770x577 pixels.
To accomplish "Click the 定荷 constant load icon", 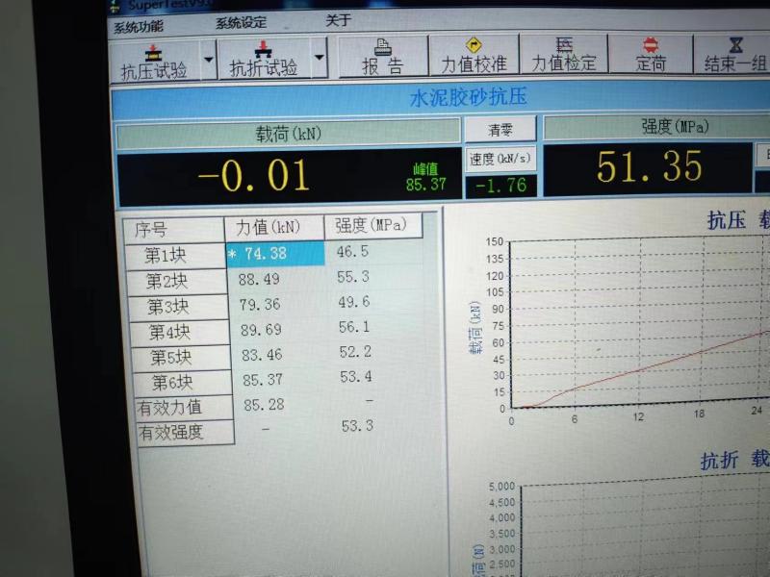I will pyautogui.click(x=651, y=45).
